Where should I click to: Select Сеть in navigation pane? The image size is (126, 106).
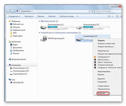12,80
